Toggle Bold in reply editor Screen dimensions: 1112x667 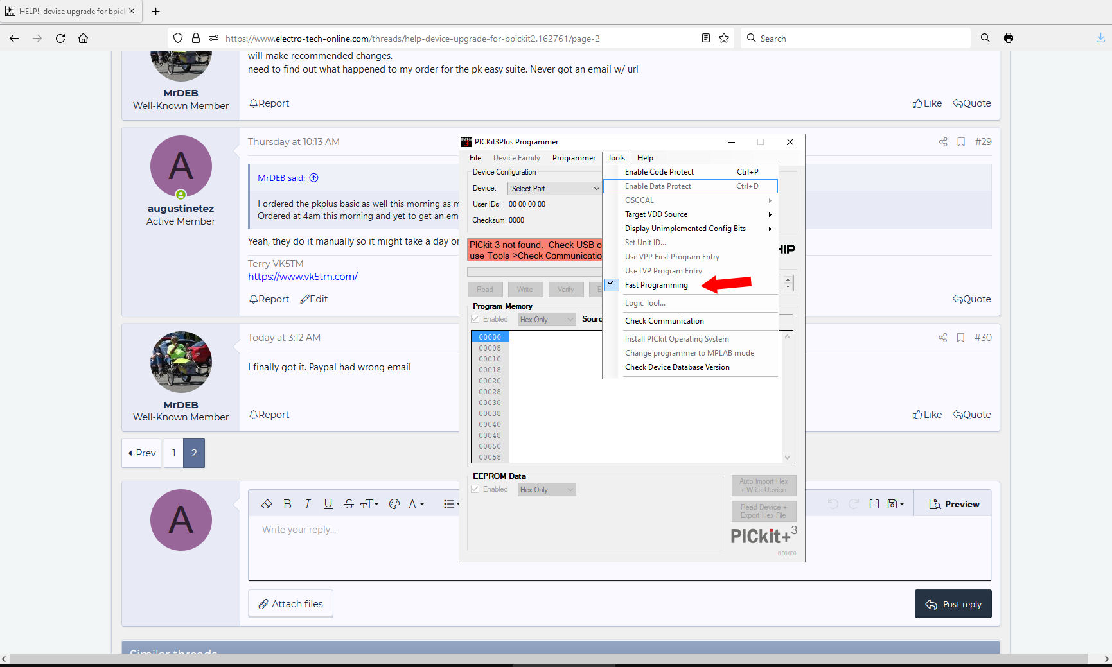point(287,504)
